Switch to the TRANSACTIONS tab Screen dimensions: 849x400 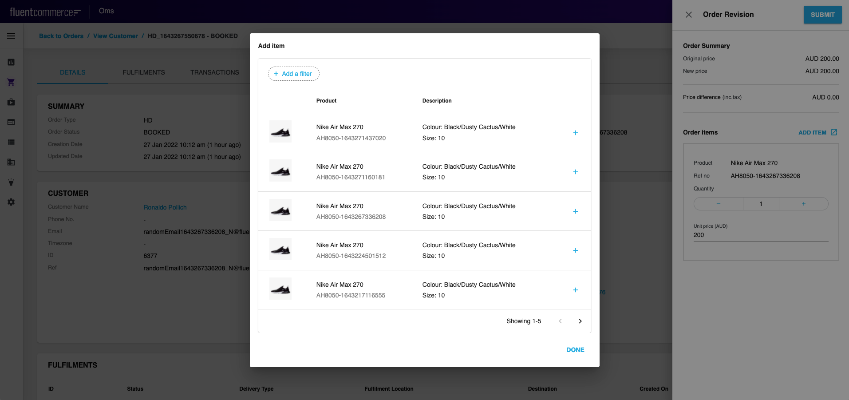pos(215,72)
